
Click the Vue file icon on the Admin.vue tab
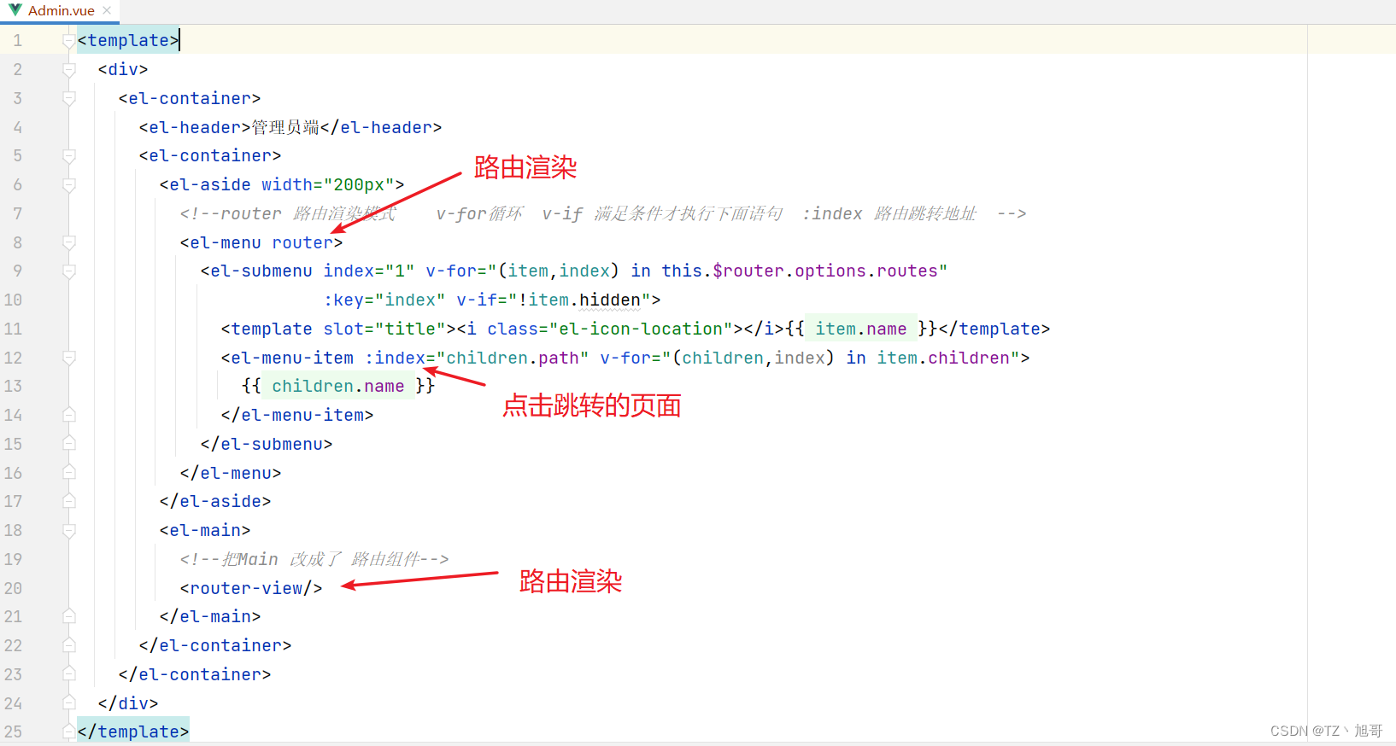(x=15, y=10)
